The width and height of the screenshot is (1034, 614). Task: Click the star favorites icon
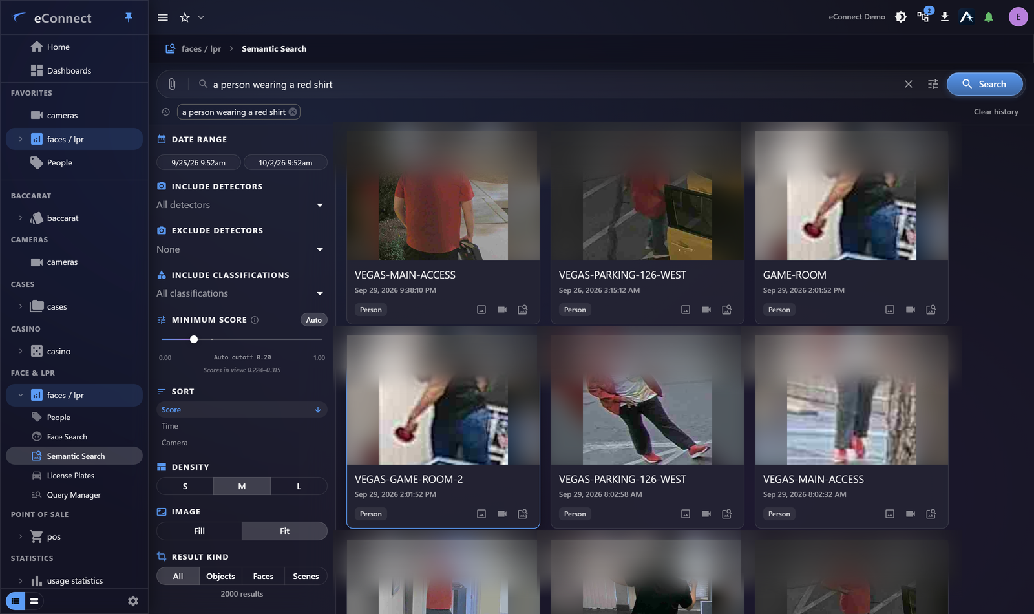pos(185,17)
